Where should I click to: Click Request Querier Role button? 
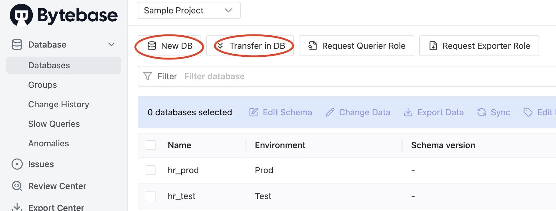(x=356, y=46)
